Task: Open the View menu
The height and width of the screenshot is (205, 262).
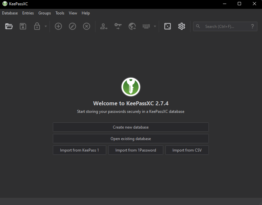Action: point(73,13)
